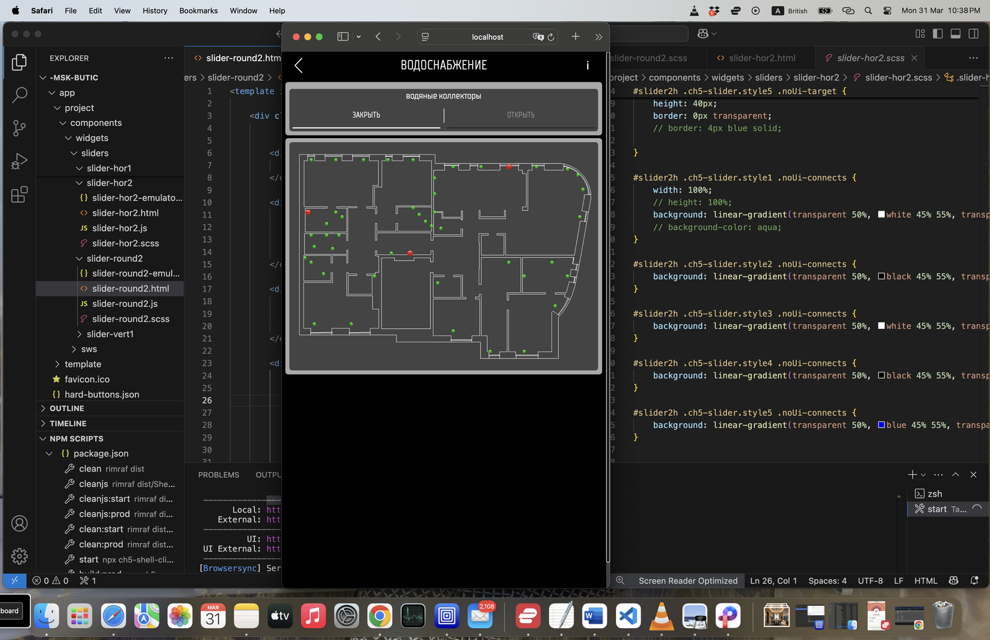This screenshot has height=640, width=990.
Task: Open Run and Debug view icon
Action: point(20,161)
